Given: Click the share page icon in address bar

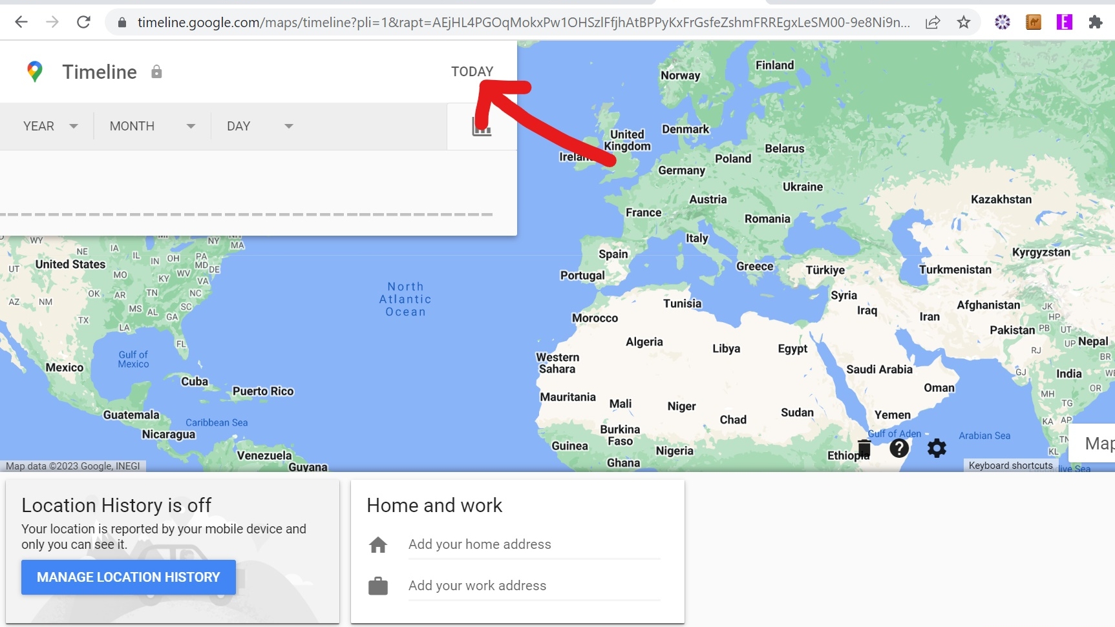Looking at the screenshot, I should pyautogui.click(x=933, y=23).
